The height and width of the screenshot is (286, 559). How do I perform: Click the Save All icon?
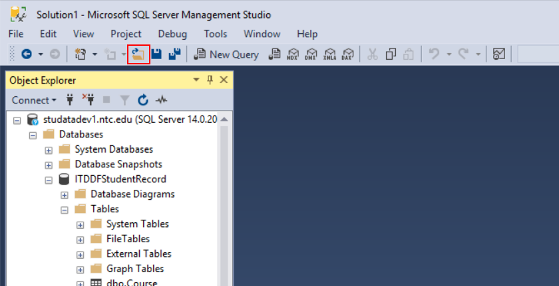point(174,54)
